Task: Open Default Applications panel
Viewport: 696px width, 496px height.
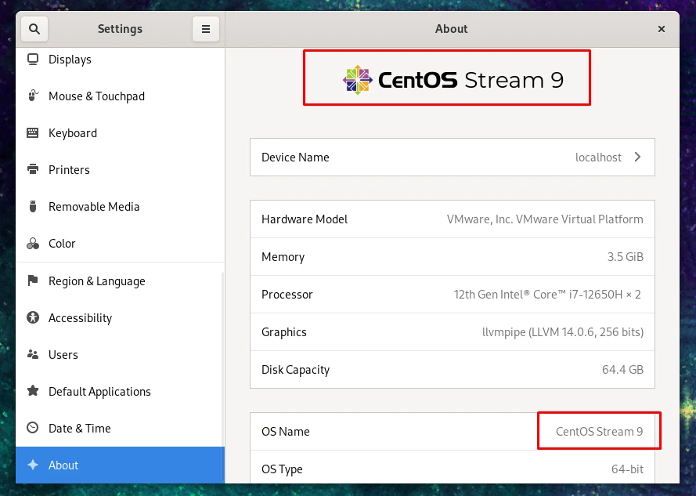Action: 120,391
